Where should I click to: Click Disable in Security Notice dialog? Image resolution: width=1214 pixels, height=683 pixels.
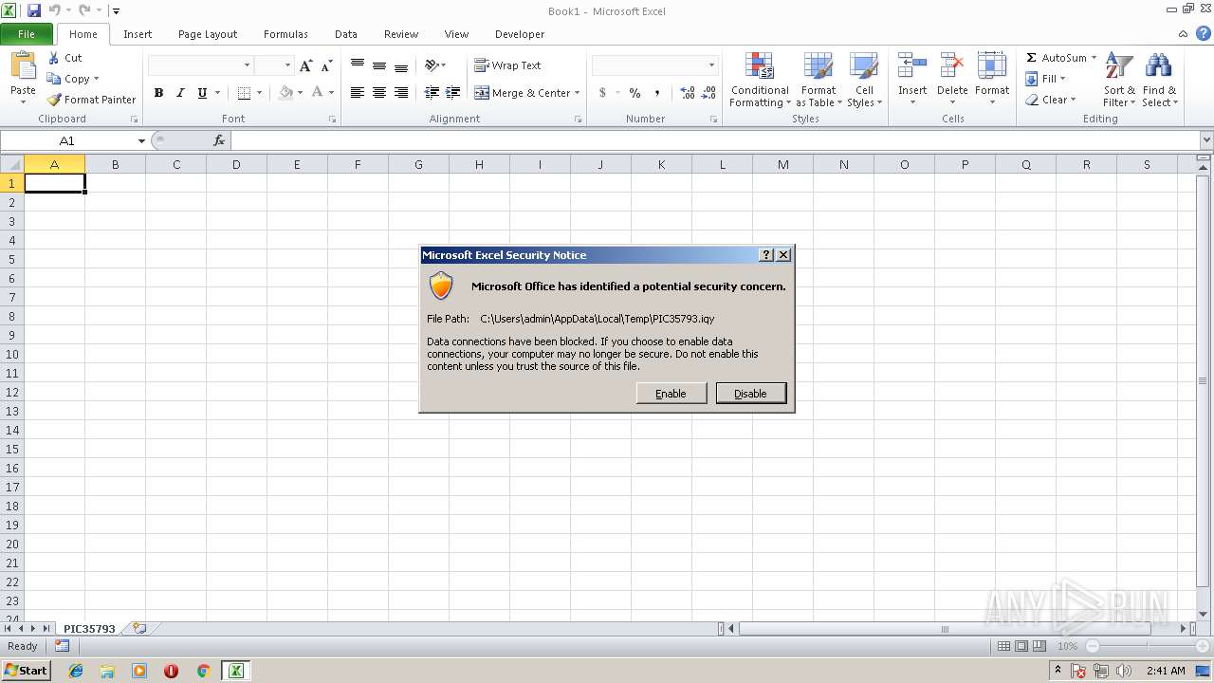coord(751,394)
